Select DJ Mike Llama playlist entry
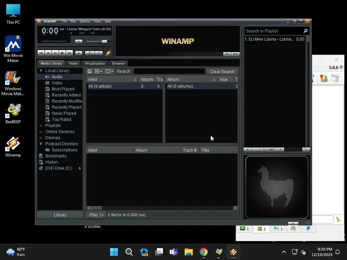 pos(274,39)
